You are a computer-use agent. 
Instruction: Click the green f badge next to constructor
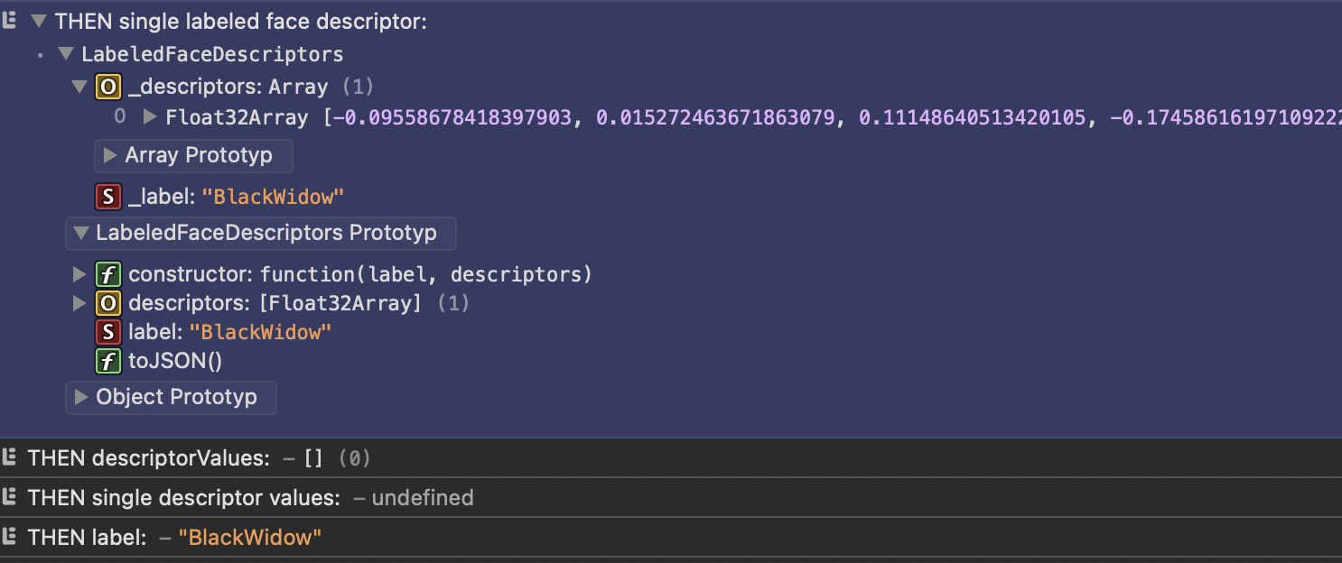107,273
